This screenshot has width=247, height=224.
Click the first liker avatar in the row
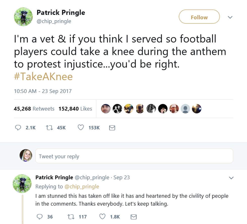[x=106, y=109]
